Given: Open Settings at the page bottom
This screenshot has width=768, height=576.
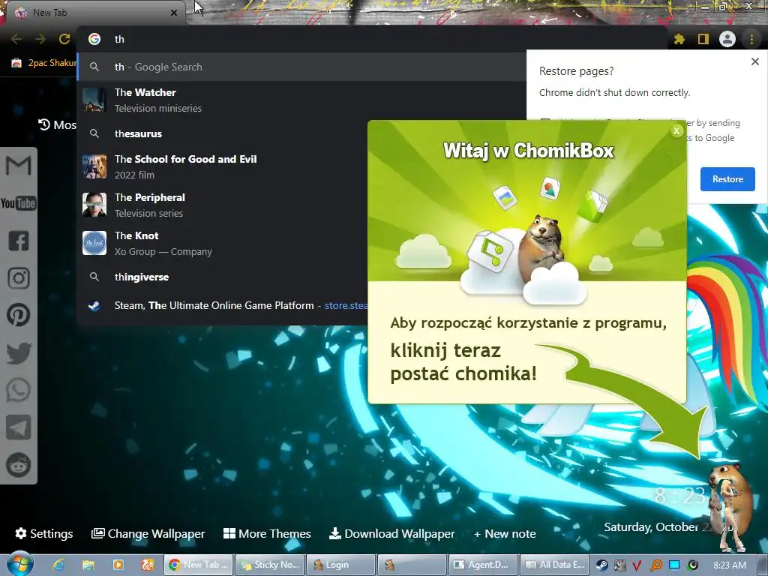Looking at the screenshot, I should [x=44, y=533].
